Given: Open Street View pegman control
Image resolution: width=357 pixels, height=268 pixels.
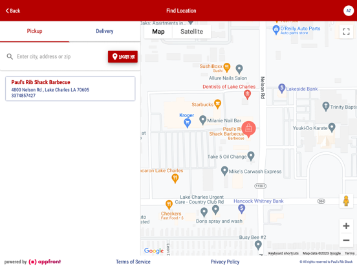Looking at the screenshot, I should point(346,201).
